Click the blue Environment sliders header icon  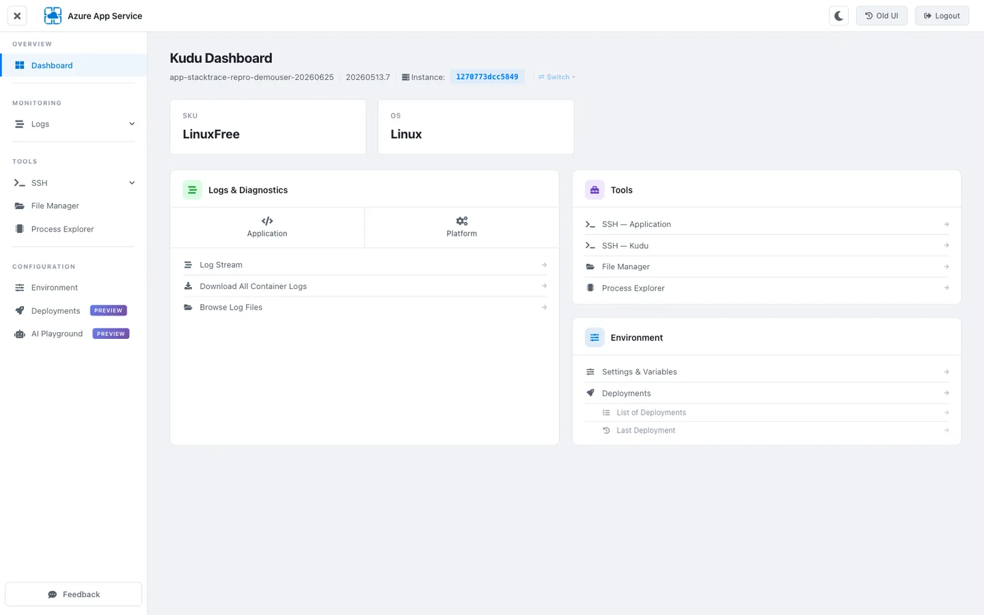[x=594, y=338]
